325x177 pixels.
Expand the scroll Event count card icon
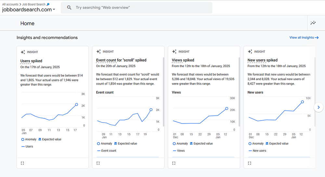pos(98,163)
